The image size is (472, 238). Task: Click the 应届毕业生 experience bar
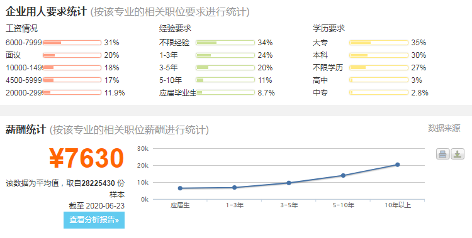pyautogui.click(x=225, y=92)
